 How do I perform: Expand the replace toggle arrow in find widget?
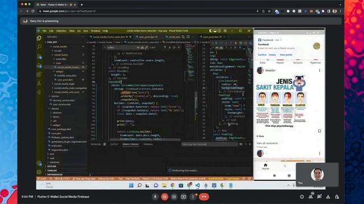[x=105, y=48]
